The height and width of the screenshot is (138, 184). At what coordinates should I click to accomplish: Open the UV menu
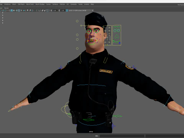(x=67, y=4)
